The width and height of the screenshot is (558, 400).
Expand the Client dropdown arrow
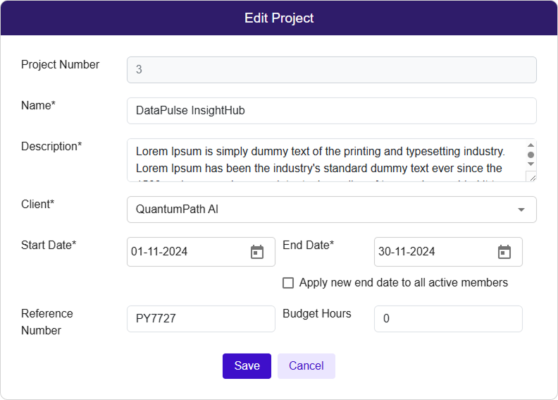pyautogui.click(x=521, y=210)
